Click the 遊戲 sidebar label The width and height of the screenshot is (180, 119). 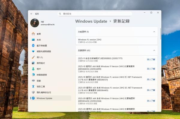pos(39,81)
